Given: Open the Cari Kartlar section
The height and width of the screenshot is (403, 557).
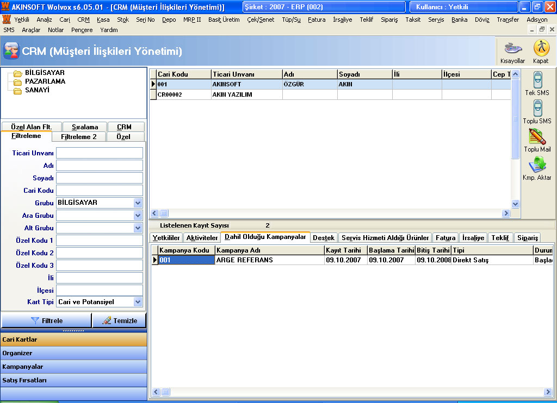Looking at the screenshot, I should coord(73,339).
